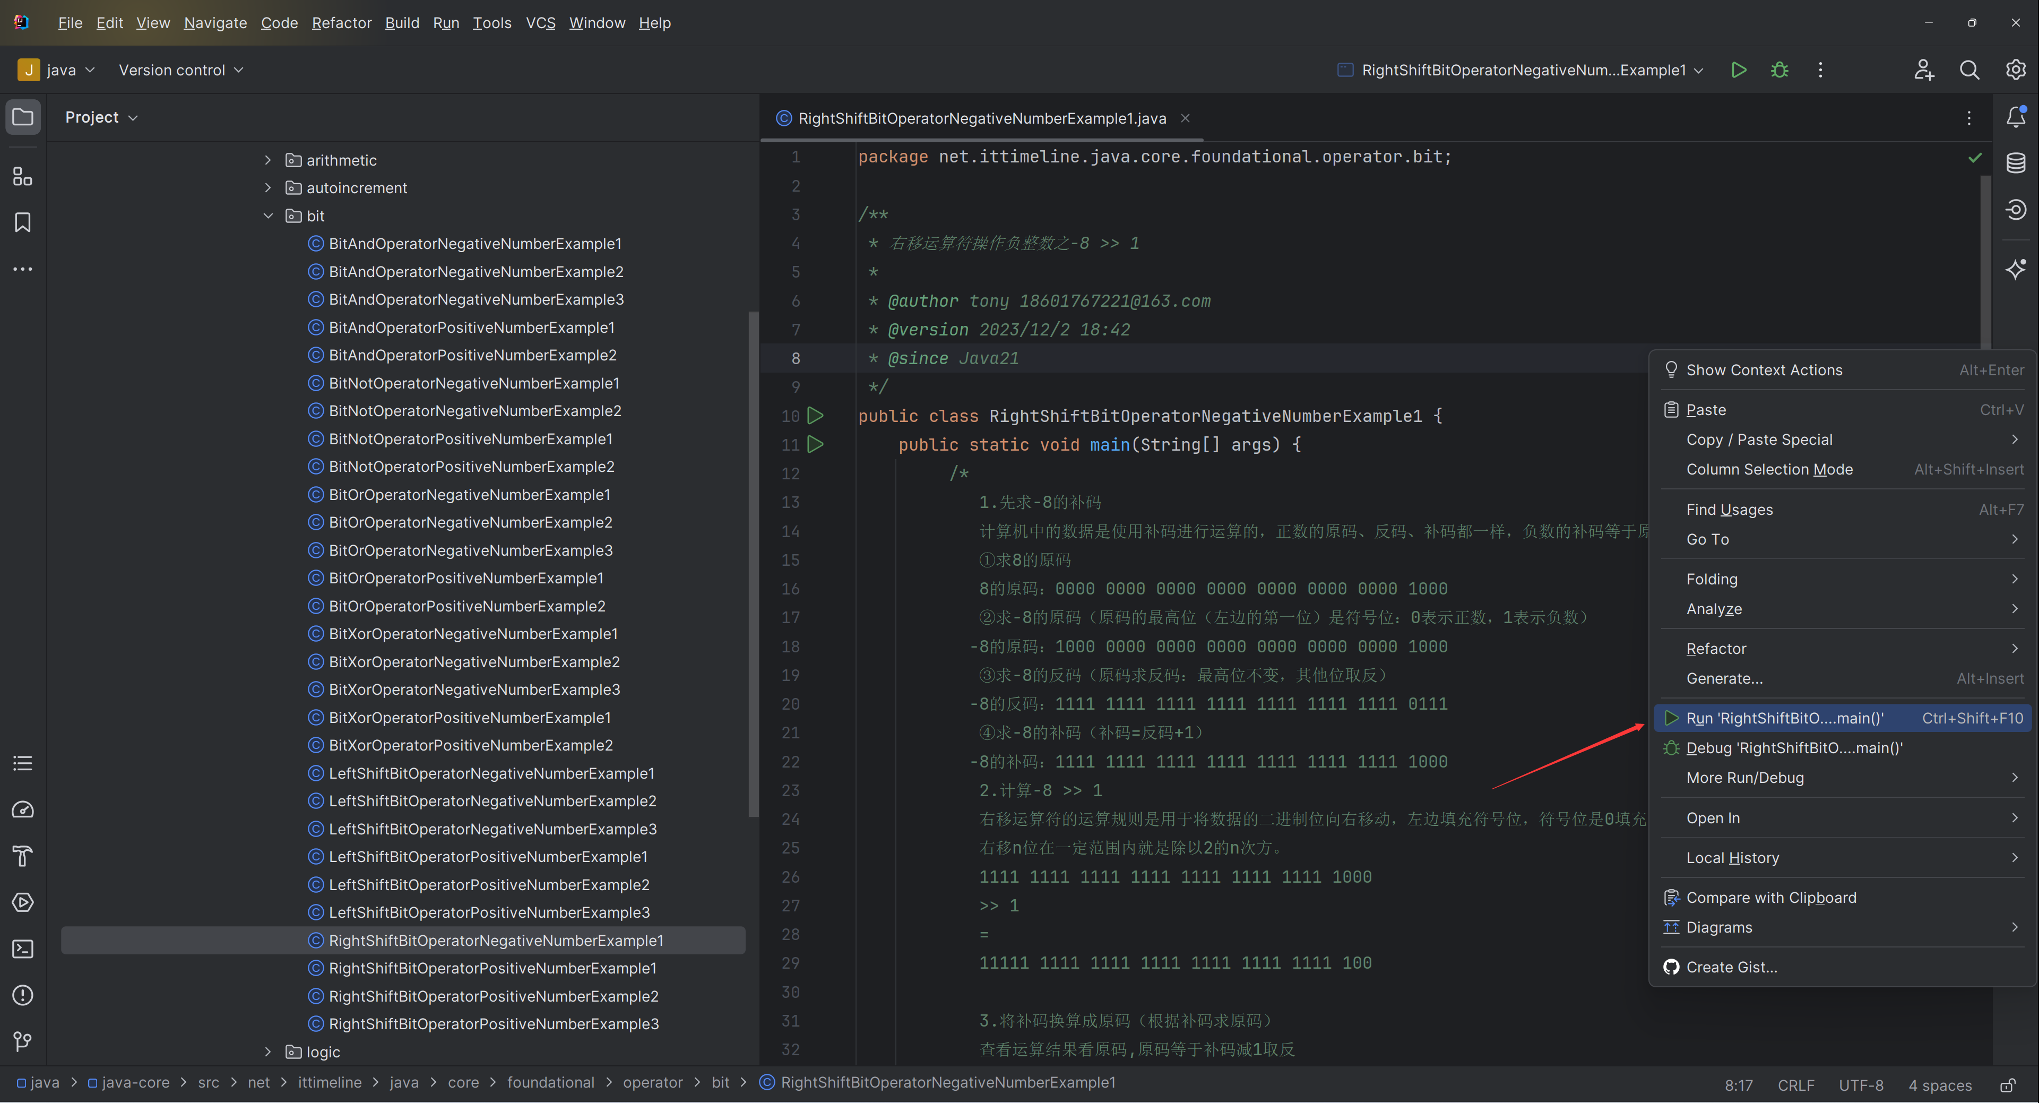
Task: Open the File menu
Action: tap(70, 23)
